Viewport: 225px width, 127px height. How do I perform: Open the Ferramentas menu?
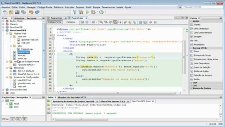coord(108,7)
